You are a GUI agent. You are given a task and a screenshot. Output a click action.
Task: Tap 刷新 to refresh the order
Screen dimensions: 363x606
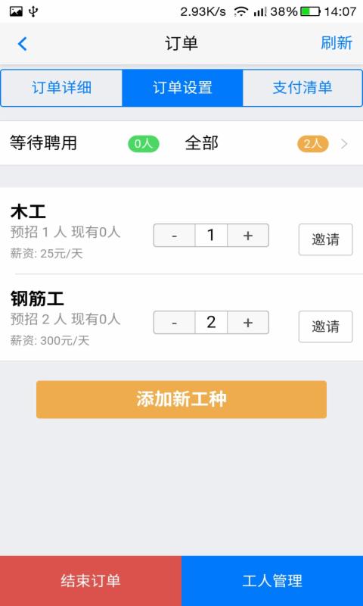337,43
